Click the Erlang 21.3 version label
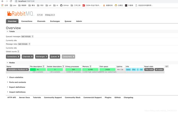 [x=50, y=15]
